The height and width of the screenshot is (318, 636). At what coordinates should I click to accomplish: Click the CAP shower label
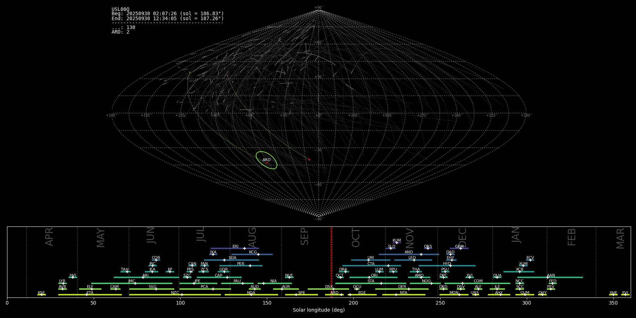click(219, 275)
